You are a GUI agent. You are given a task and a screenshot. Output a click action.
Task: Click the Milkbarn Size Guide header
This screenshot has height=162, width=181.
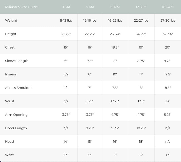point(21,7)
